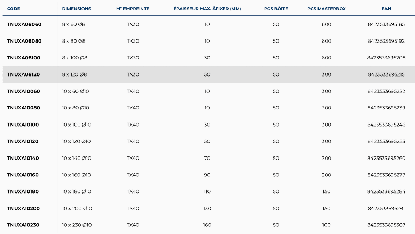Select product code TNUXA10060
This screenshot has height=234, width=415.
[24, 91]
